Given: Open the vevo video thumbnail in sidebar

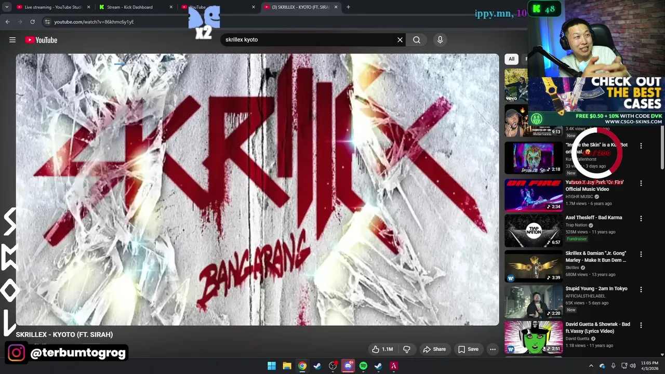Looking at the screenshot, I should [516, 85].
